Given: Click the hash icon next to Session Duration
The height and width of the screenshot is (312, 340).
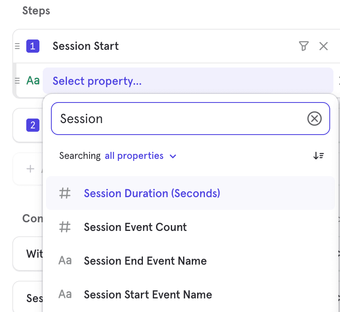Looking at the screenshot, I should click(x=65, y=193).
